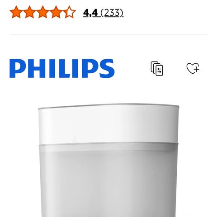Viewport: 217px width, 217px height.
Task: Click the letter P of the Philips logo
Action: pos(17,68)
